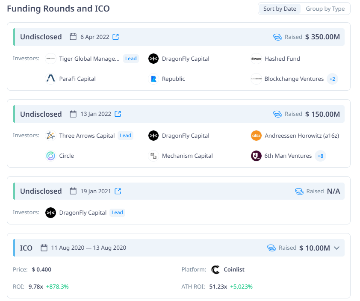The height and width of the screenshot is (301, 360).
Task: Click DragonFly Capital logo in 6 Apr 2022 round
Action: coord(153,59)
